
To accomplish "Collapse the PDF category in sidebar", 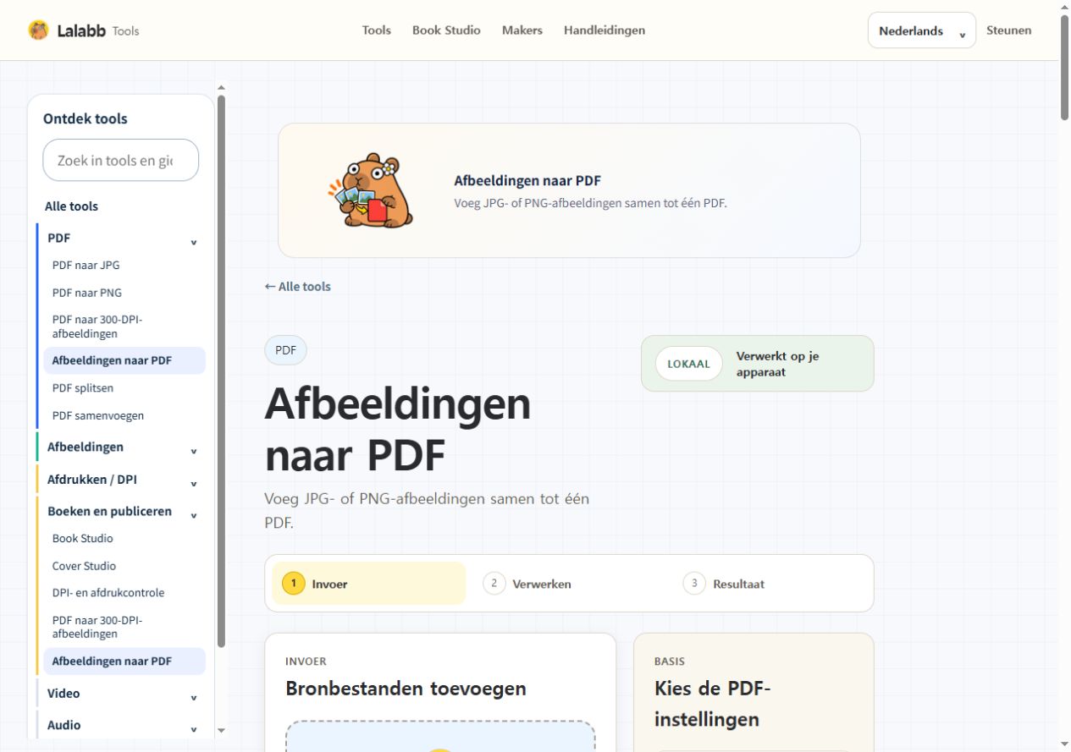I will tap(122, 239).
